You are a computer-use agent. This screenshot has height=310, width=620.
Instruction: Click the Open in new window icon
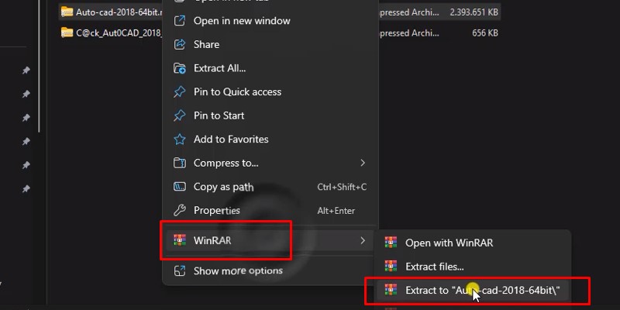[x=180, y=20]
